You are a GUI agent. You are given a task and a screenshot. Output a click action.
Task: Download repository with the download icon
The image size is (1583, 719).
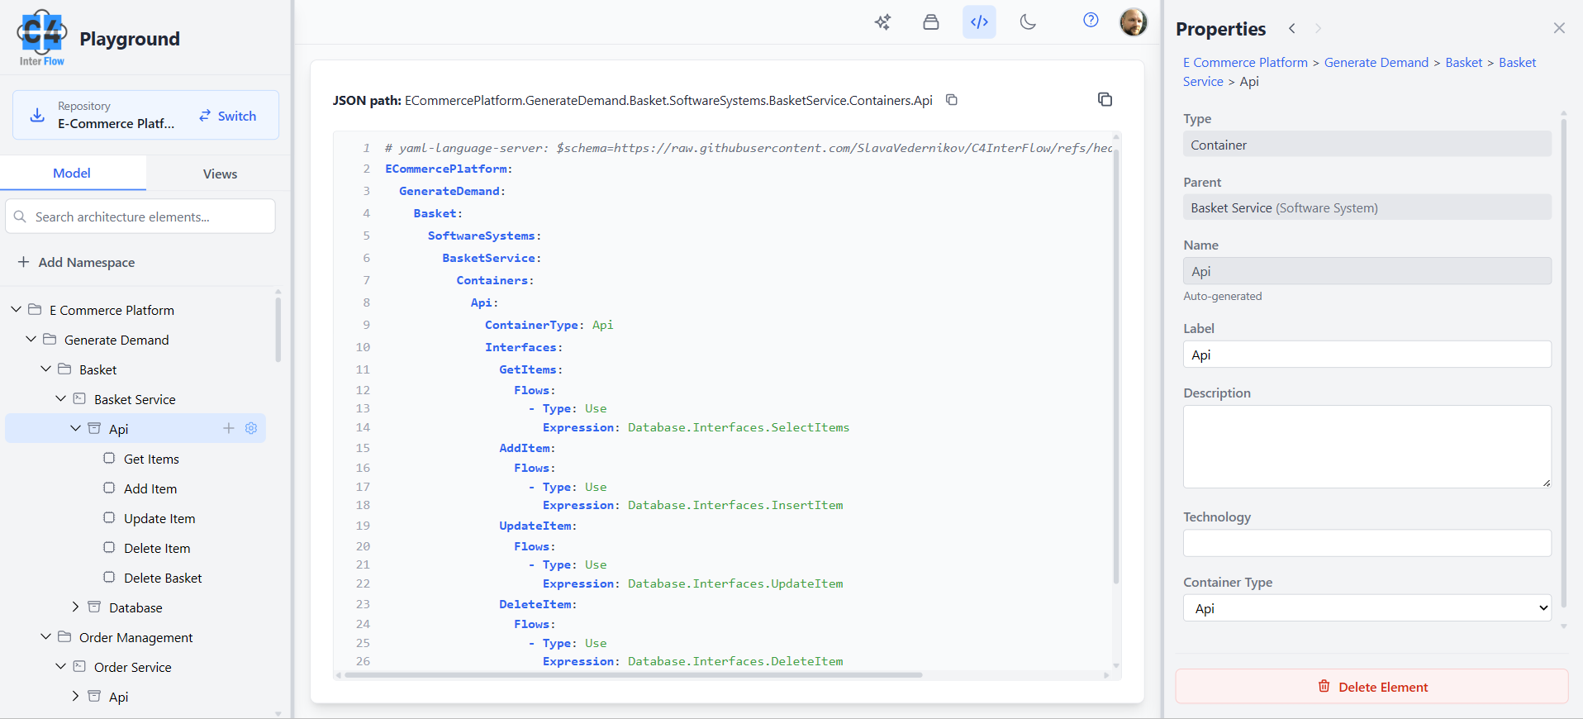[37, 115]
